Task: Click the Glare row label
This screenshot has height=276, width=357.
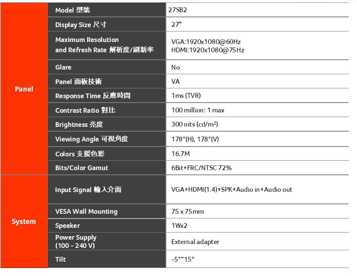Action: tap(64, 67)
